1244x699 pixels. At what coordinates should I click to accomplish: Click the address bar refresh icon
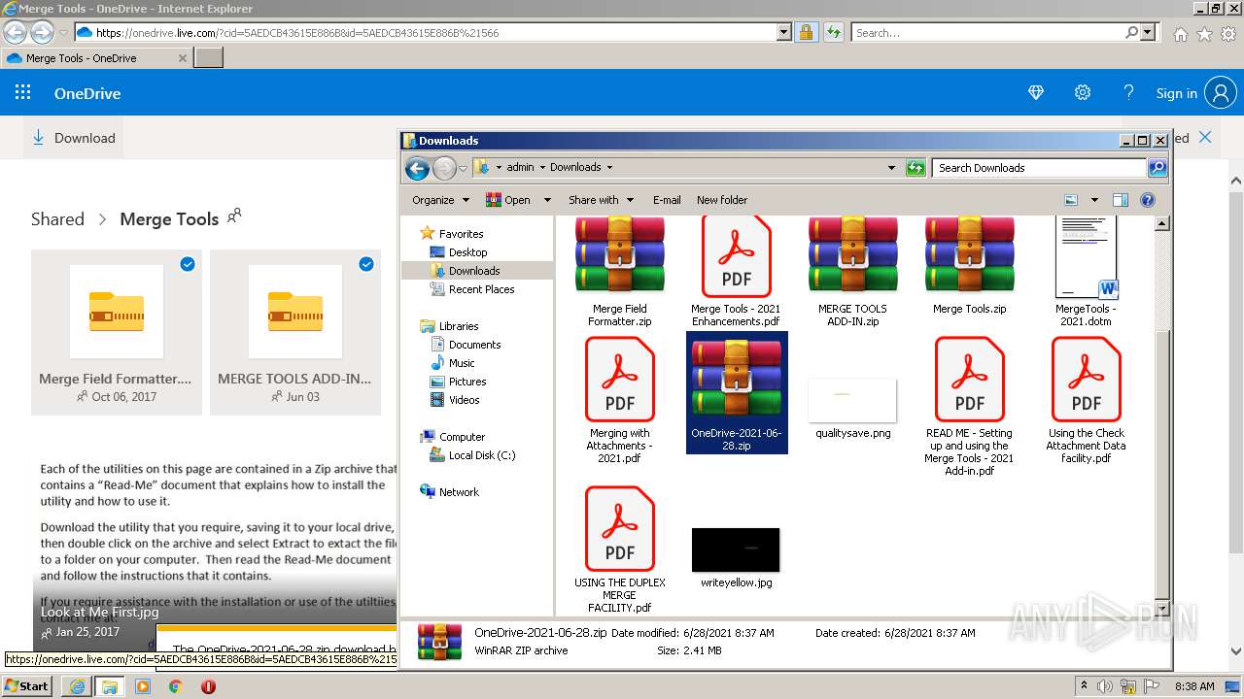[x=833, y=32]
